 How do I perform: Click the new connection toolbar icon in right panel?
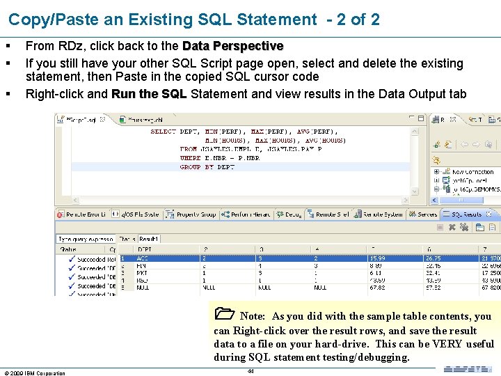pos(437,145)
